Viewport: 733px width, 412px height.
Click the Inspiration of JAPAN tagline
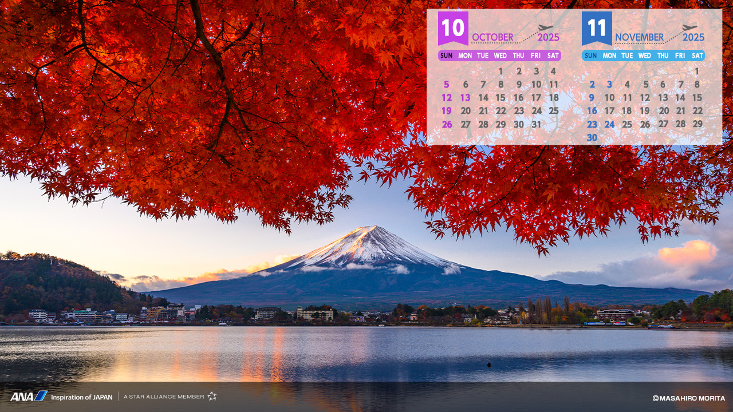point(81,397)
